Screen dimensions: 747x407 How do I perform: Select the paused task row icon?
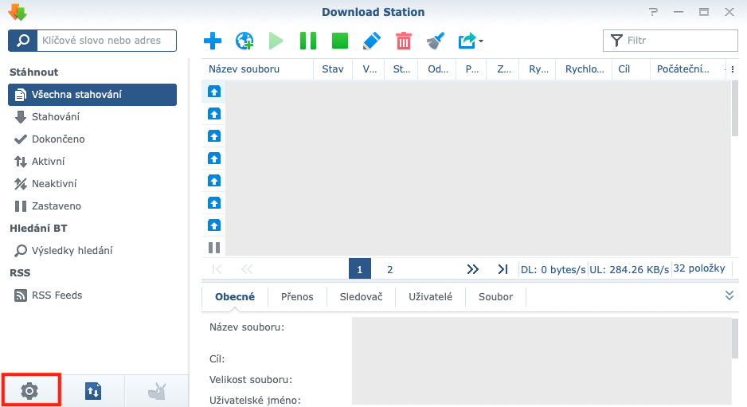pos(214,248)
